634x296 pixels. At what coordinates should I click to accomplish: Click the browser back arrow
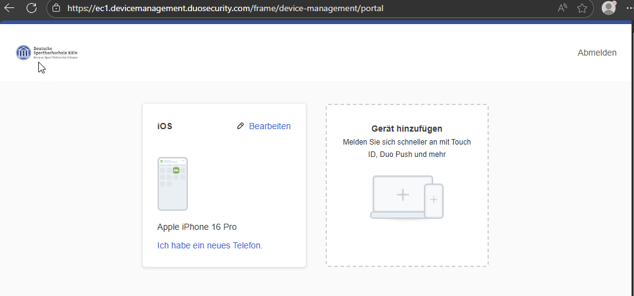click(x=9, y=8)
